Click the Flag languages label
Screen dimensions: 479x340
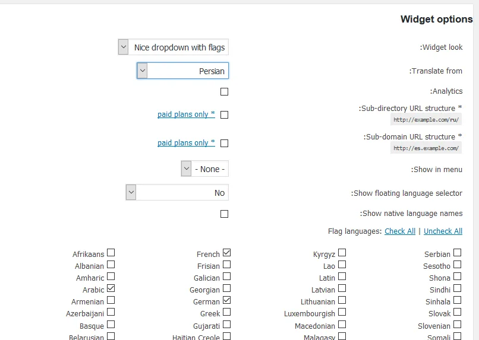(x=355, y=231)
